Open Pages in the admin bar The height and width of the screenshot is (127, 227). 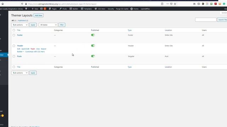point(53,9)
